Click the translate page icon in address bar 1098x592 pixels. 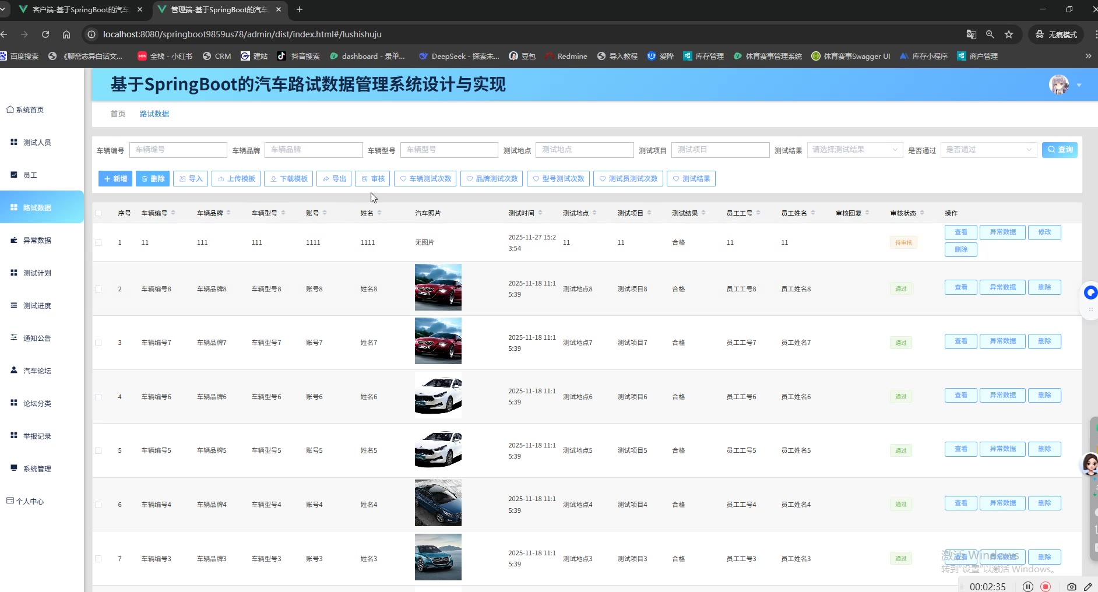click(x=971, y=34)
